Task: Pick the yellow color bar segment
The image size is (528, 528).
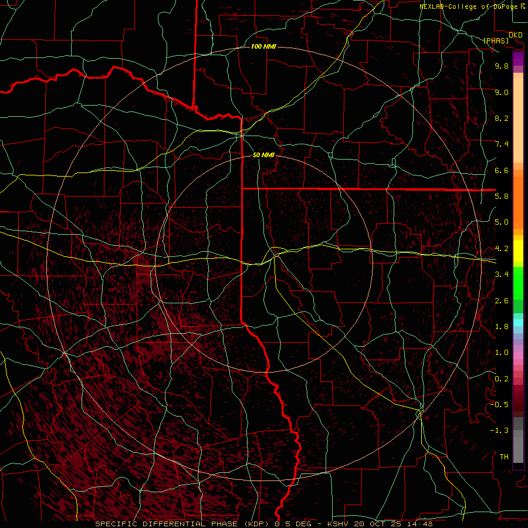Action: pyautogui.click(x=518, y=251)
